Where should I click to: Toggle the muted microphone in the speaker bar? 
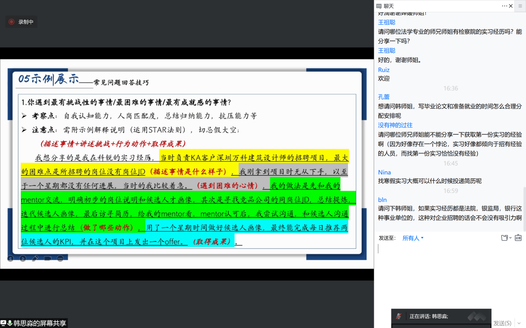(x=399, y=316)
